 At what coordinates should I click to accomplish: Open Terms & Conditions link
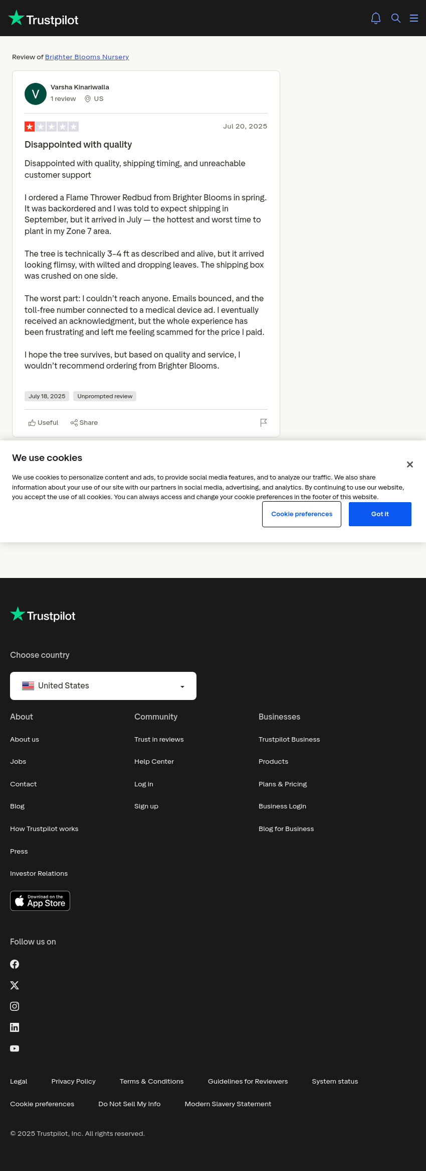152,1082
